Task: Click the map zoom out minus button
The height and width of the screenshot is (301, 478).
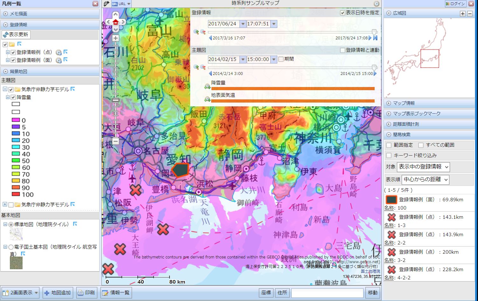Action: 115,141
